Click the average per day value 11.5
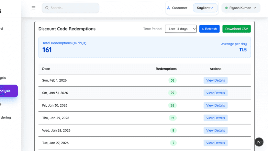This screenshot has height=151, width=268. pos(243,50)
